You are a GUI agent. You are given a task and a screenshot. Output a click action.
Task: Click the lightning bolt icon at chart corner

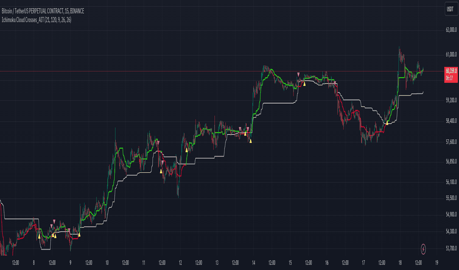coord(423,249)
